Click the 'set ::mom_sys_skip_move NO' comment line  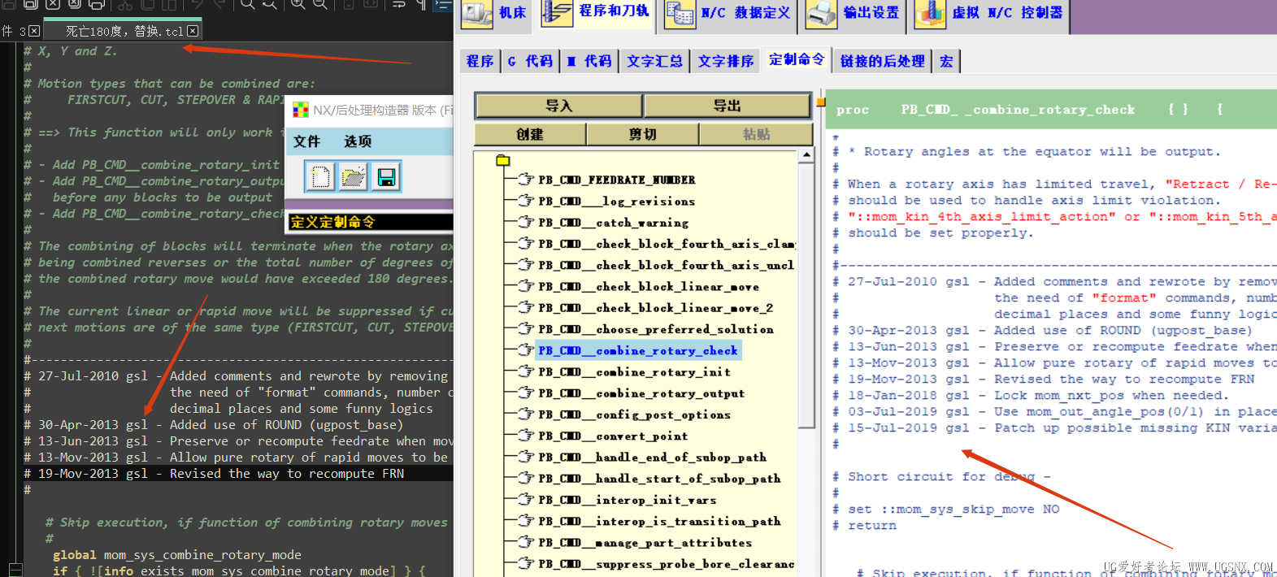click(946, 509)
